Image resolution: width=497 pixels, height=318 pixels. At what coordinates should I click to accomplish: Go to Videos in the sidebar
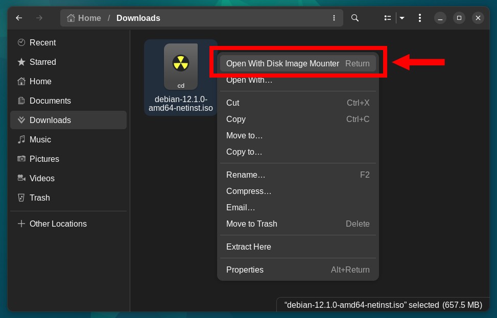tap(68, 178)
